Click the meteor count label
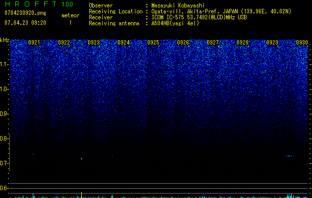 click(70, 15)
